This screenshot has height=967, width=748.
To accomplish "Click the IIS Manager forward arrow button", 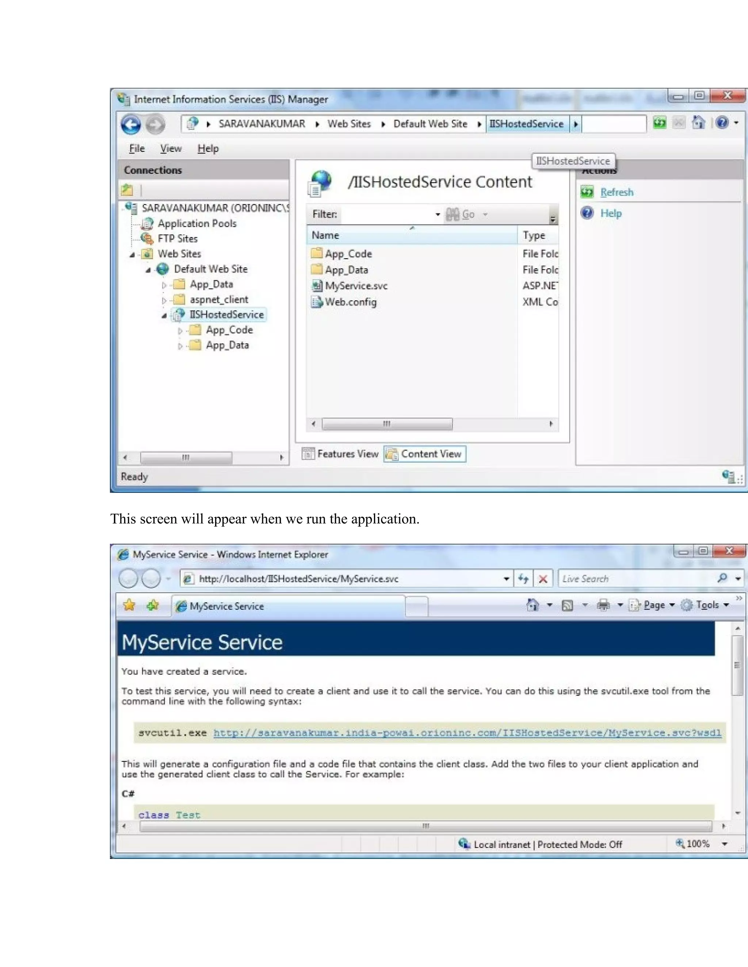I will [155, 124].
